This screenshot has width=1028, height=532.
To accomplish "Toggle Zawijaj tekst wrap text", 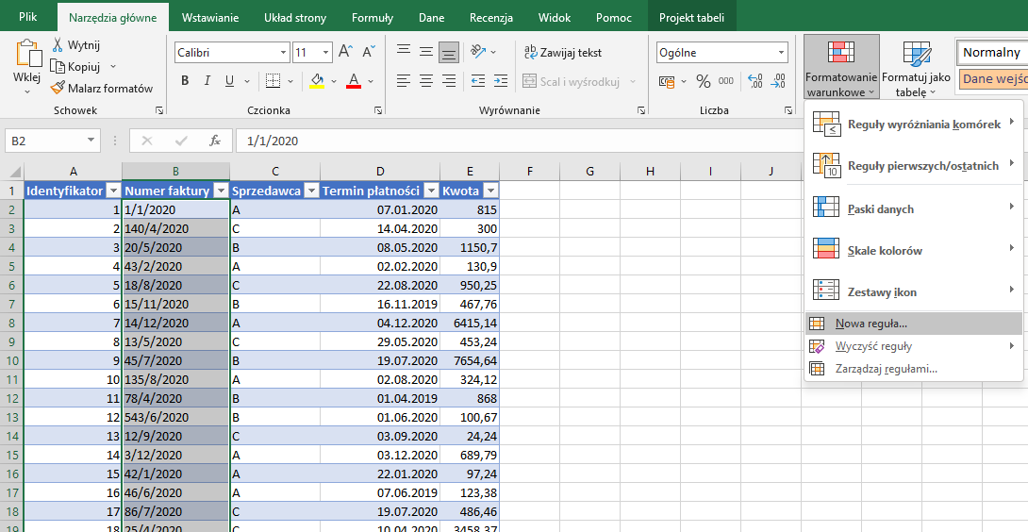I will coord(563,53).
